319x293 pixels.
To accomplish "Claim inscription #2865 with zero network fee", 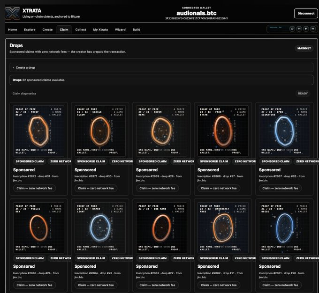I will click(x=34, y=285).
